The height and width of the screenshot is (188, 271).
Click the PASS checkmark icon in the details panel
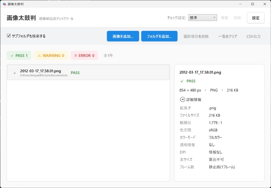coord(182,81)
